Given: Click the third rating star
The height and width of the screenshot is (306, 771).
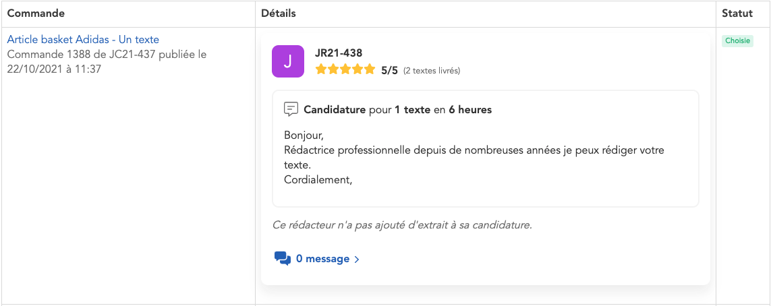Looking at the screenshot, I should [x=345, y=69].
